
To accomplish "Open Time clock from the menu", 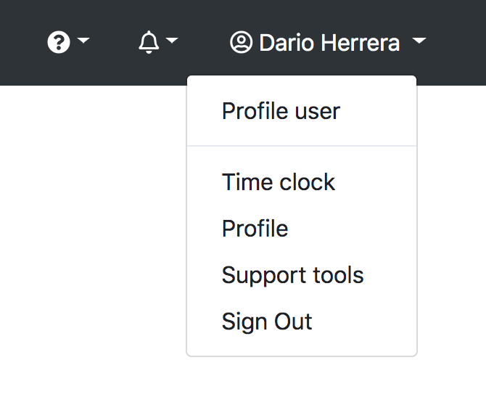I will pyautogui.click(x=302, y=182).
